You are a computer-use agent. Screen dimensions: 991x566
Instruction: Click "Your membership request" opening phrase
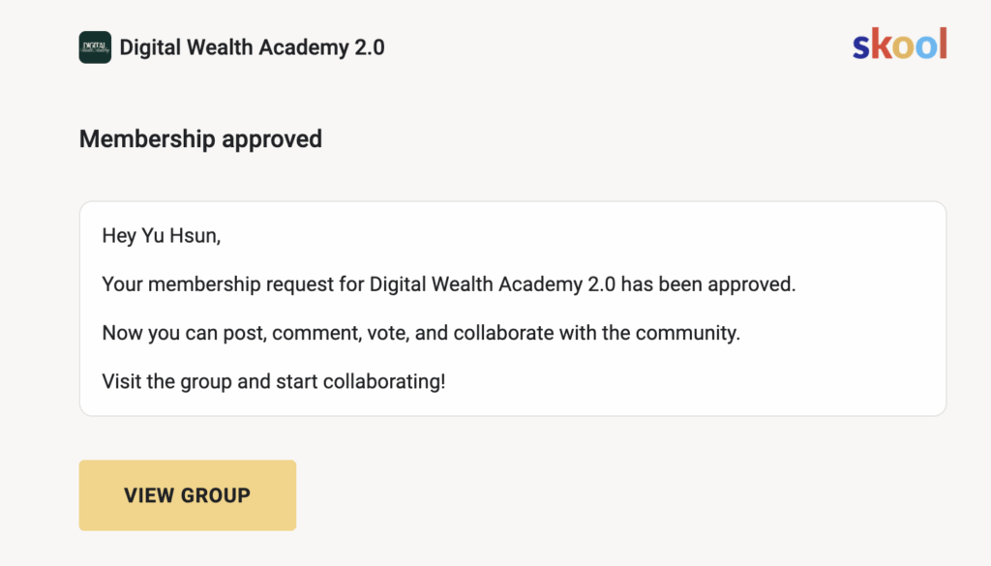point(217,285)
